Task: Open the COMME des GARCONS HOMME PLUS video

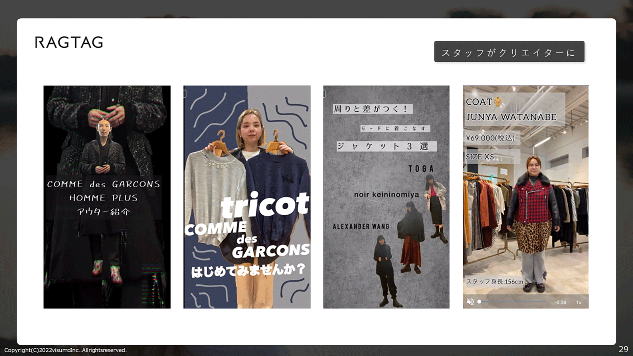Action: pos(107,197)
